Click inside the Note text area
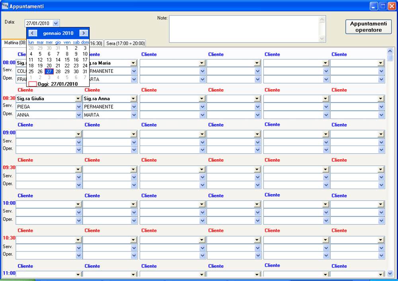Image resolution: width=398 pixels, height=281 pixels. [x=245, y=29]
